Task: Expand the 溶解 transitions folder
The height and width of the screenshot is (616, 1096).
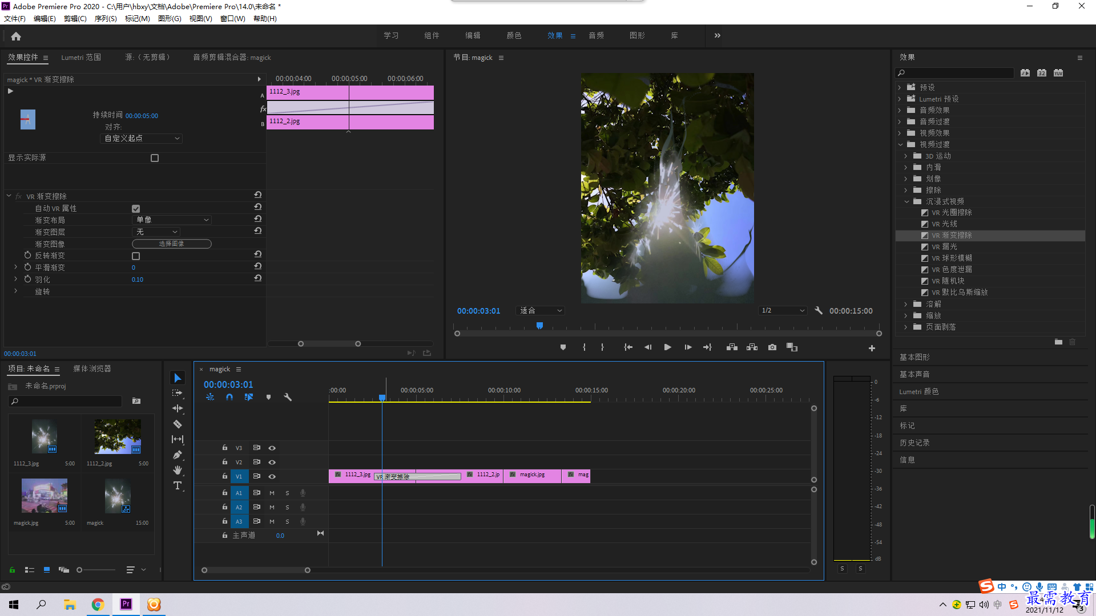Action: coord(905,304)
